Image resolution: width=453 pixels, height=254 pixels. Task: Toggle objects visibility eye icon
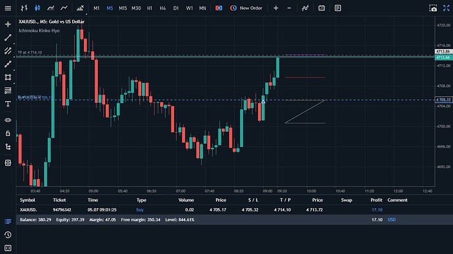click(x=8, y=120)
